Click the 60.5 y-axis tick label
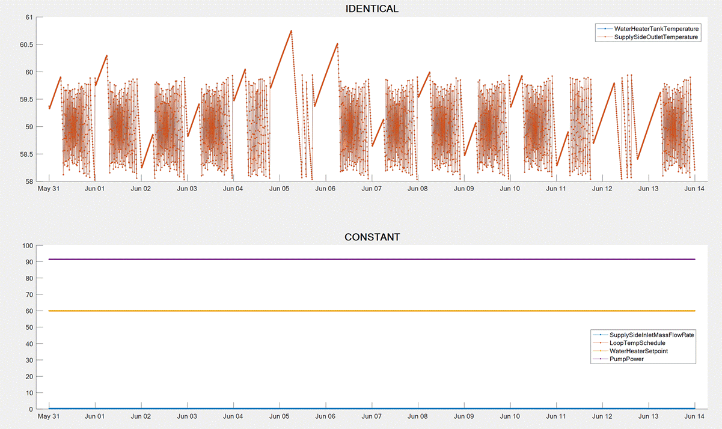 (27, 44)
